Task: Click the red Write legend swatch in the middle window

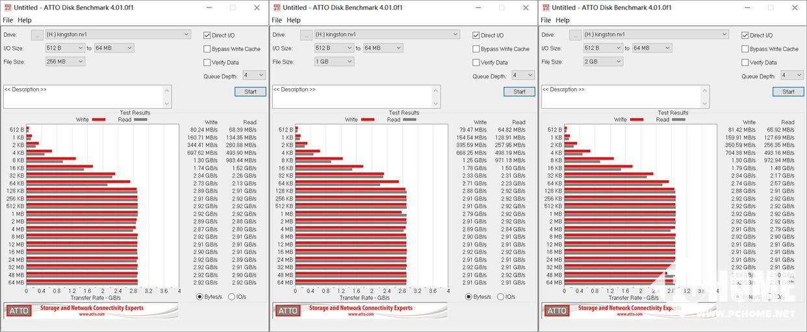Action: click(368, 120)
